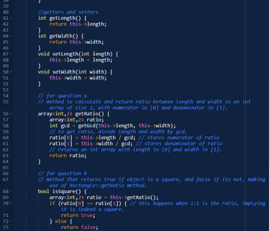Screen dimensions: 270x231
Task: Collapse the getWidth function fold arrow on line 44
Action: pyautogui.click(x=11, y=36)
